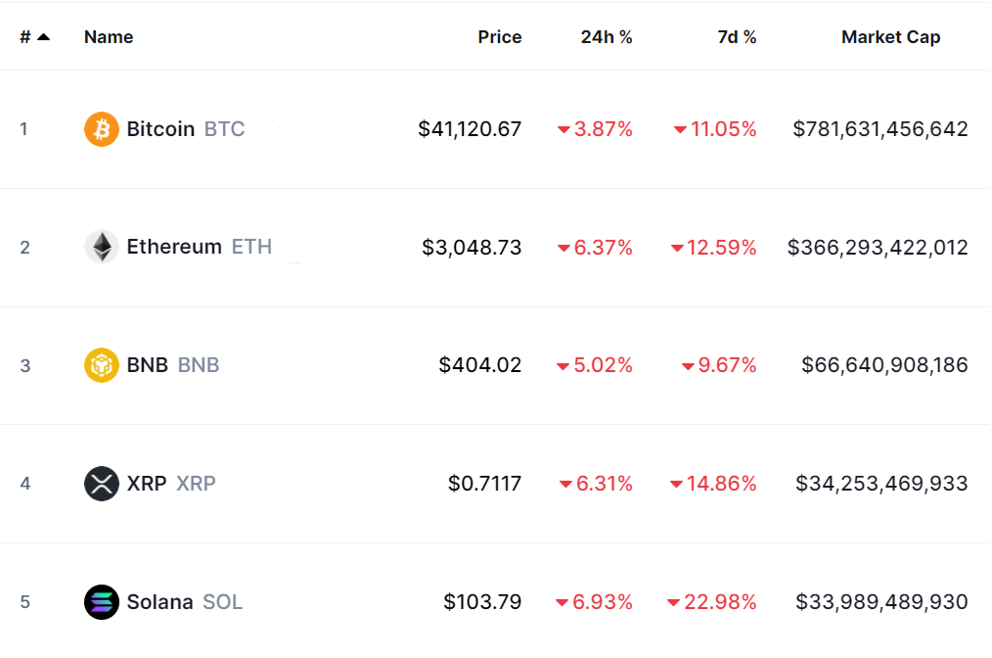
Task: Open the Bitcoin coin page link
Action: tap(160, 129)
